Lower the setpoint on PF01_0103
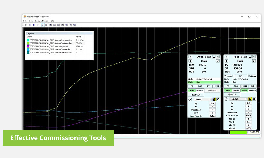Image resolution: width=264 pixels, height=158 pixels. [x=228, y=76]
